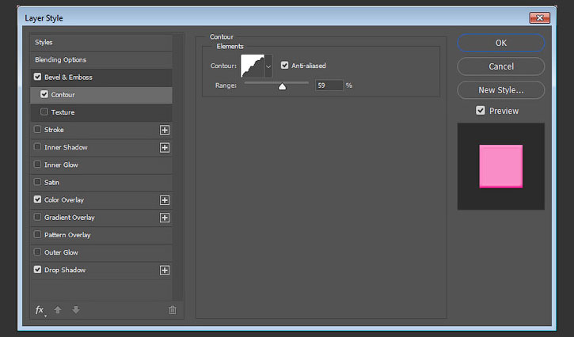Click the trash delete effect icon
The height and width of the screenshot is (337, 574).
[173, 310]
